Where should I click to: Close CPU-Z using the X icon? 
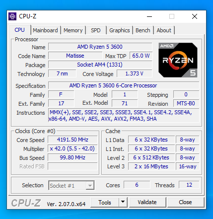click(x=195, y=16)
